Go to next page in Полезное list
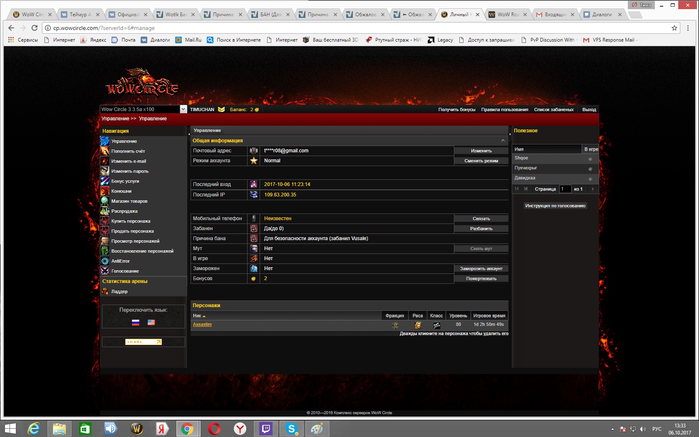Viewport: 699px width, 437px height. coord(593,189)
